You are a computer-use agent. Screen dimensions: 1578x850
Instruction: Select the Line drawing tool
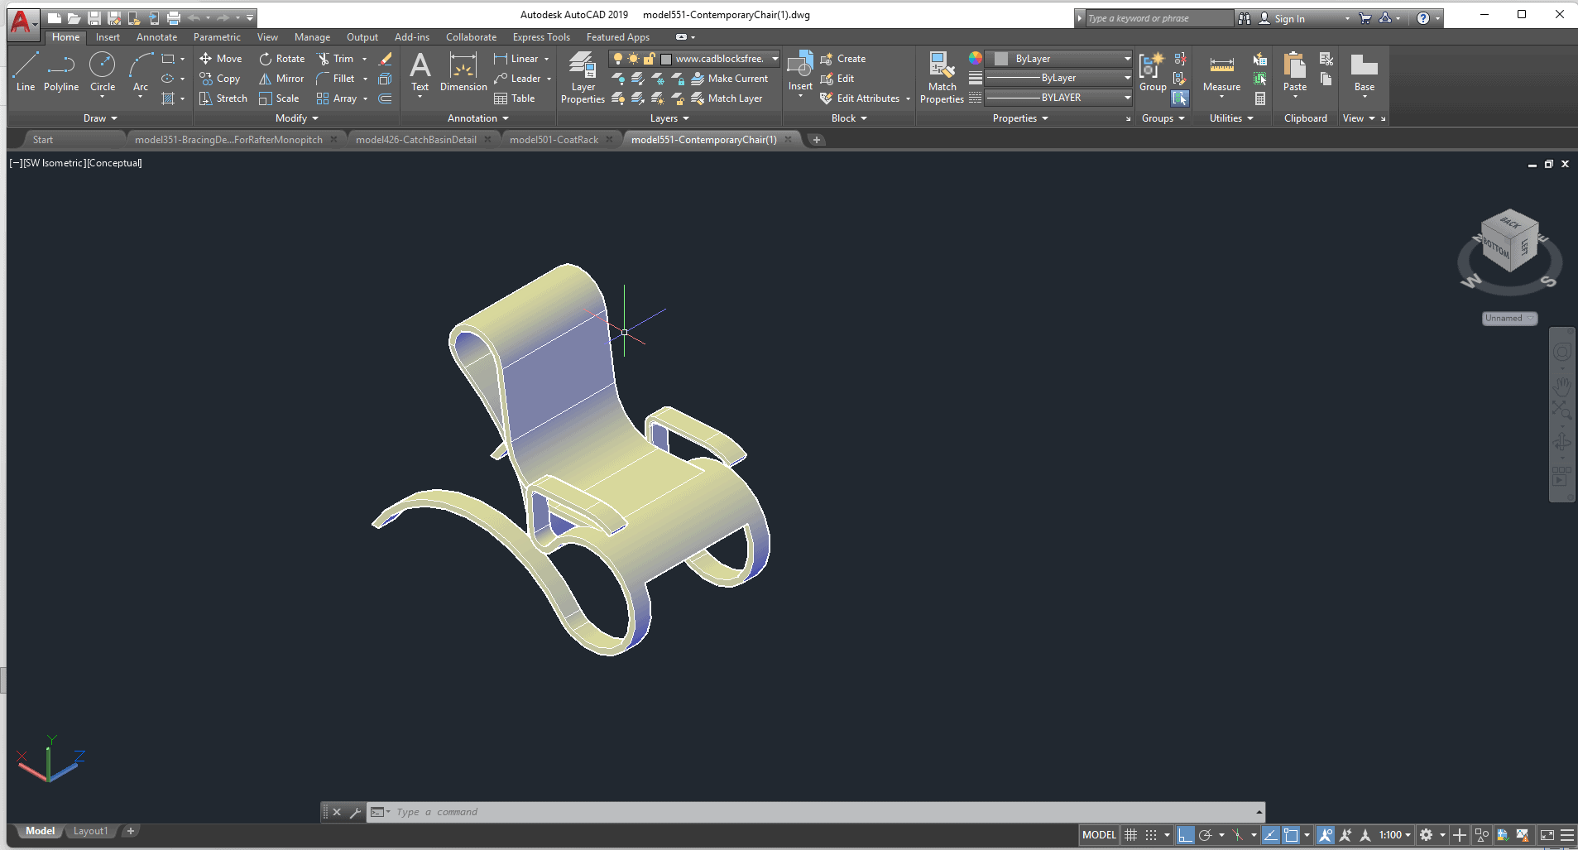(x=26, y=71)
